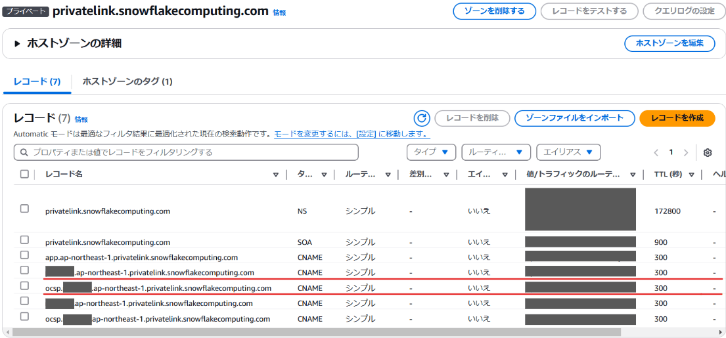This screenshot has width=726, height=338.
Task: Sort by alias column arrow
Action: pyautogui.click(x=505, y=175)
